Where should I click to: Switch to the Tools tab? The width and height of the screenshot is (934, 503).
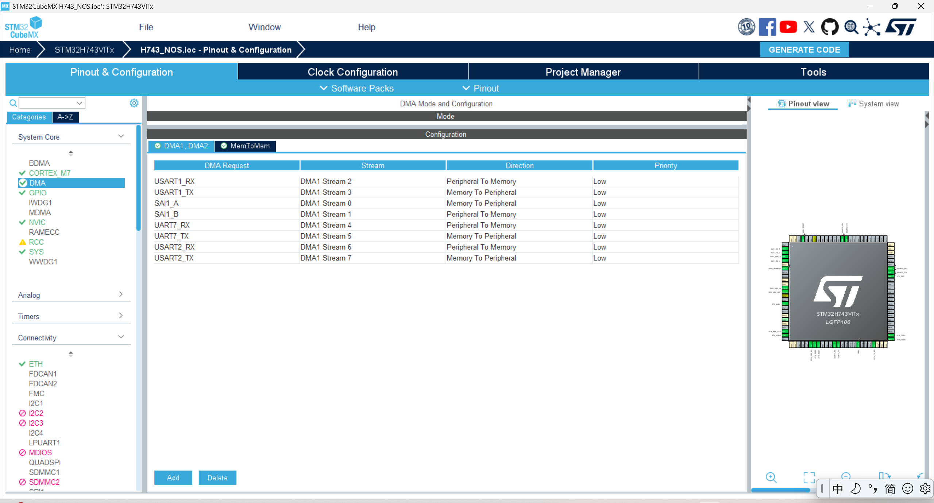(x=813, y=72)
